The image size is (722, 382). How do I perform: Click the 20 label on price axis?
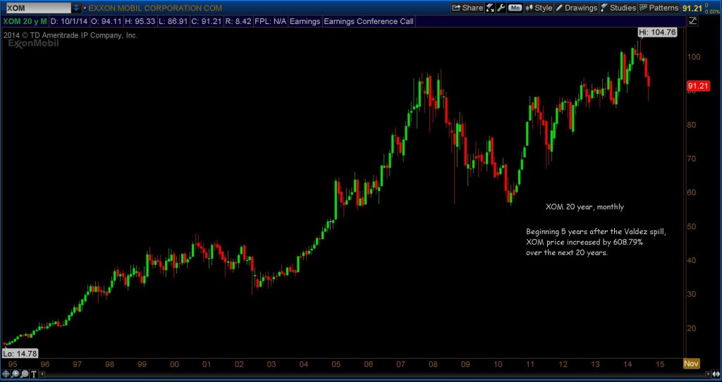[692, 328]
